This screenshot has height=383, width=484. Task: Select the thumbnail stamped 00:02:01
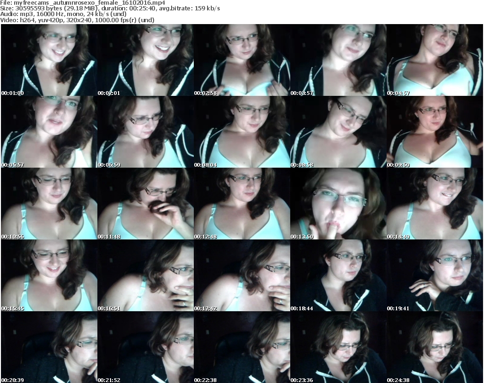point(146,60)
